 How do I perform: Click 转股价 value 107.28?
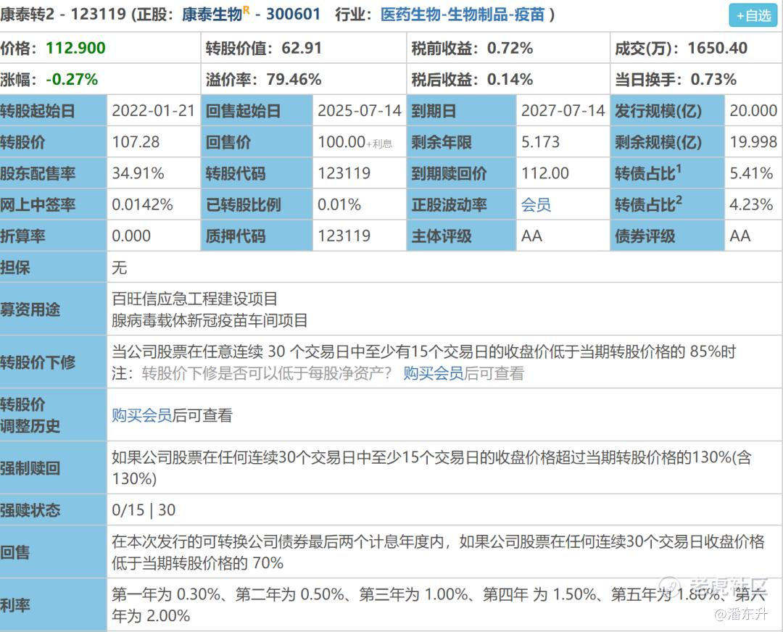(136, 142)
